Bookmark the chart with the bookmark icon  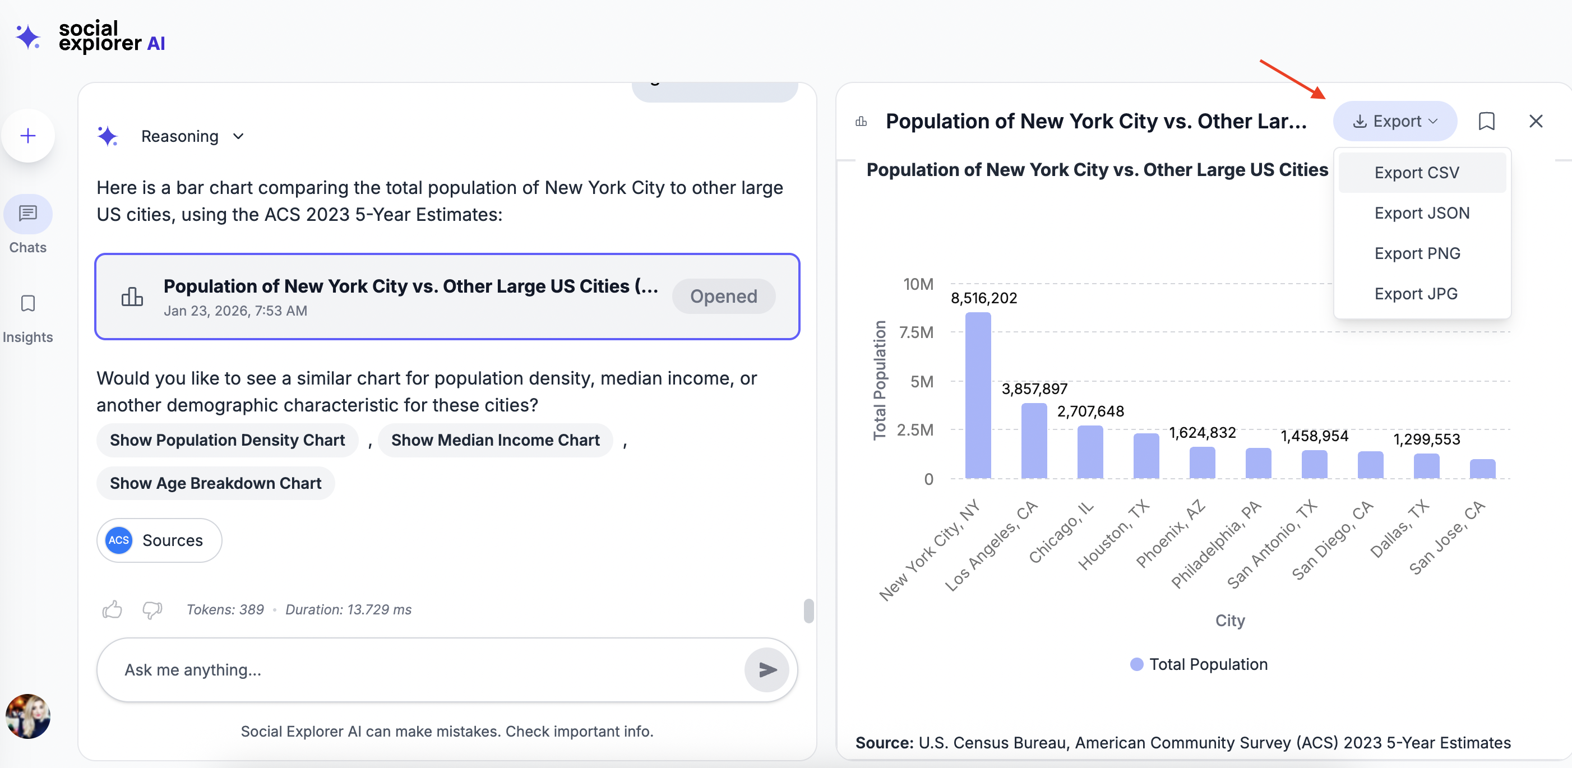tap(1486, 122)
